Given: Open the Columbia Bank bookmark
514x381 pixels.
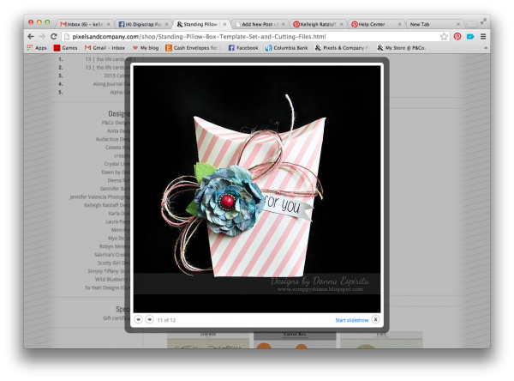Looking at the screenshot, I should pyautogui.click(x=286, y=48).
